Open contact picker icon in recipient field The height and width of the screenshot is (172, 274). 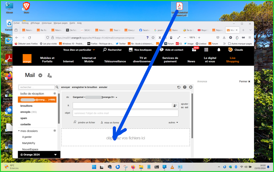click(174, 106)
